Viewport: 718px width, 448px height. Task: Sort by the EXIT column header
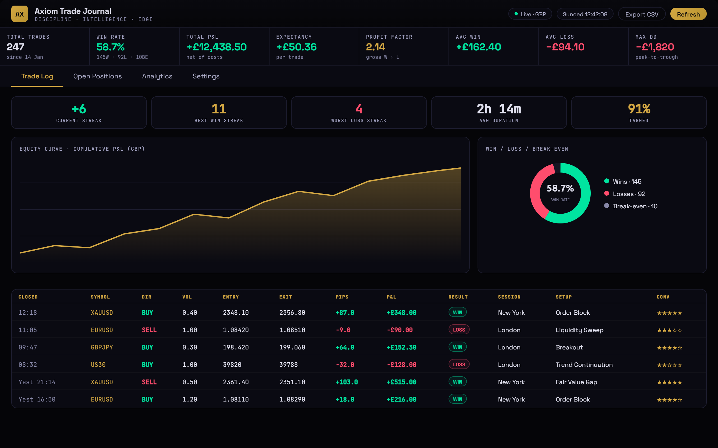(x=286, y=297)
